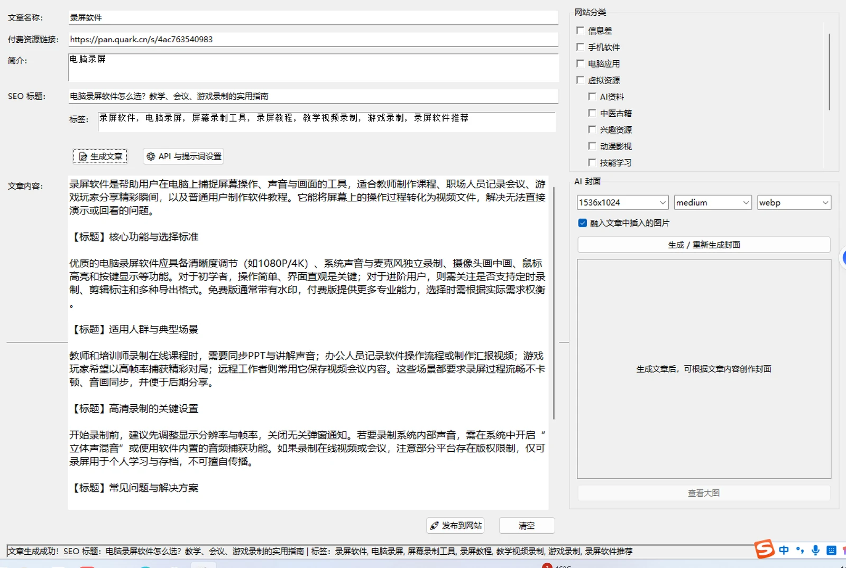846x568 pixels.
Task: Click the Sogou input method logo
Action: (x=764, y=549)
